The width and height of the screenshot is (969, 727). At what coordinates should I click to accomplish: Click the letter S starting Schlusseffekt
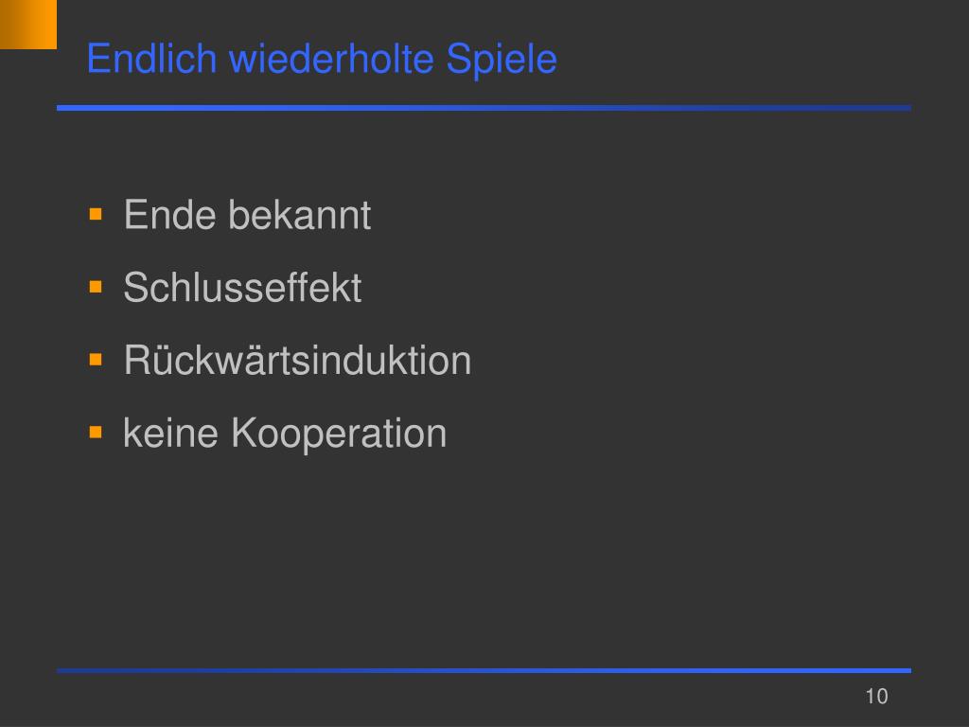135,288
